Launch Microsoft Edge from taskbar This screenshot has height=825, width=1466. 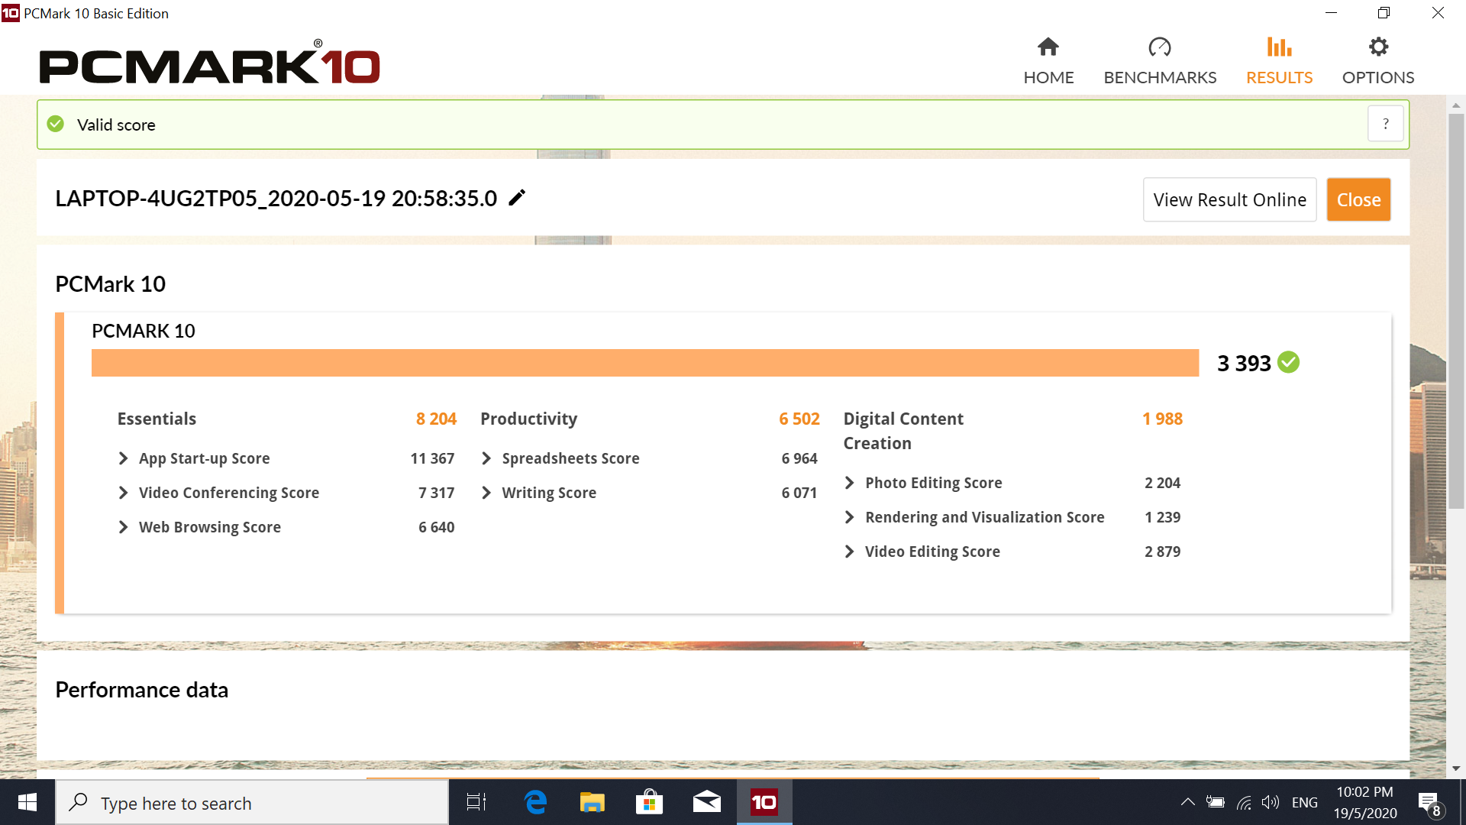click(535, 802)
